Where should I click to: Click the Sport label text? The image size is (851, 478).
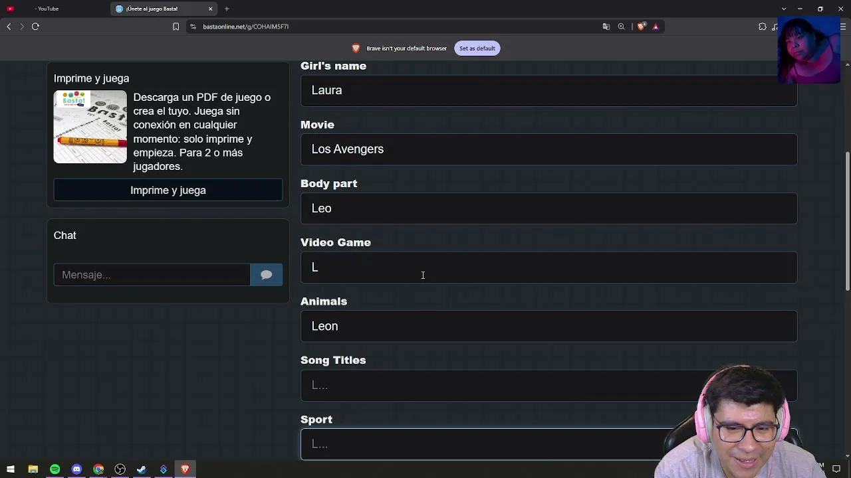coord(316,420)
